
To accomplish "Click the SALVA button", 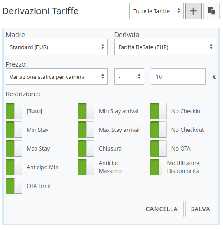I will click(x=201, y=209).
